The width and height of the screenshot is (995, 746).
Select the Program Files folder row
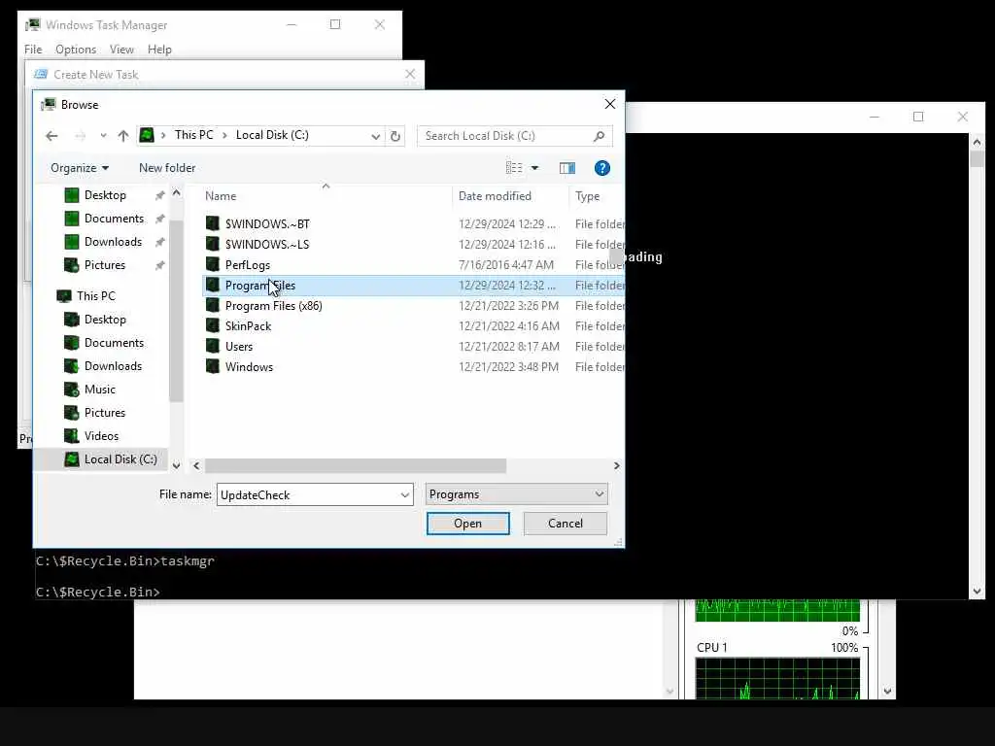413,286
